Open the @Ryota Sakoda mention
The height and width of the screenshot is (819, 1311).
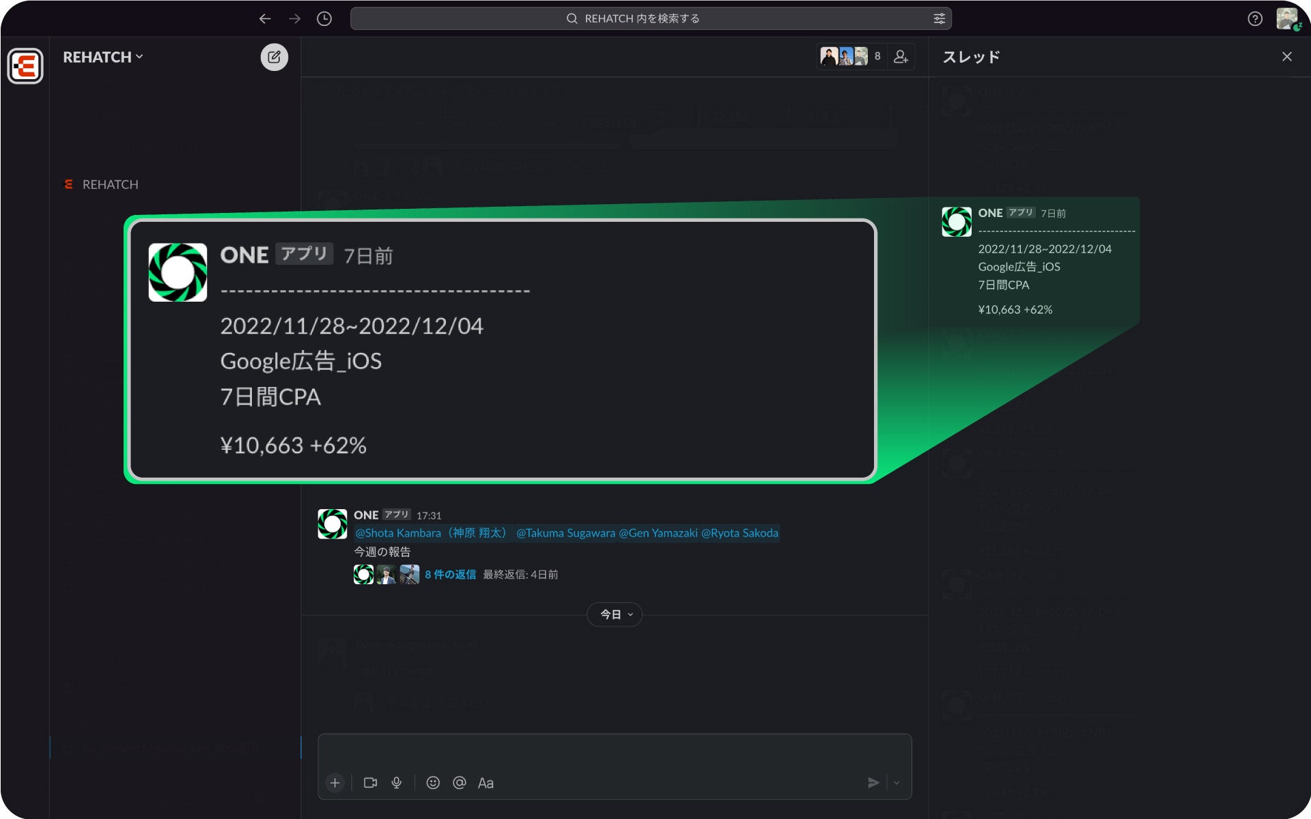(739, 533)
